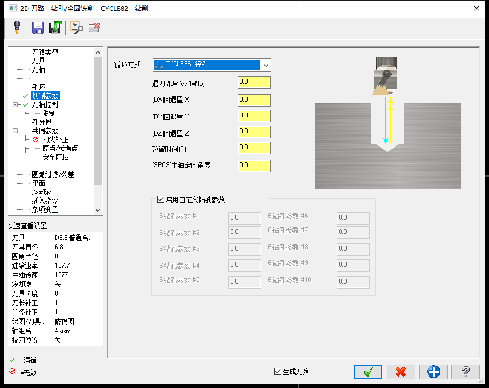
Task: Click the 暂留时间(S) input field
Action: coord(254,148)
